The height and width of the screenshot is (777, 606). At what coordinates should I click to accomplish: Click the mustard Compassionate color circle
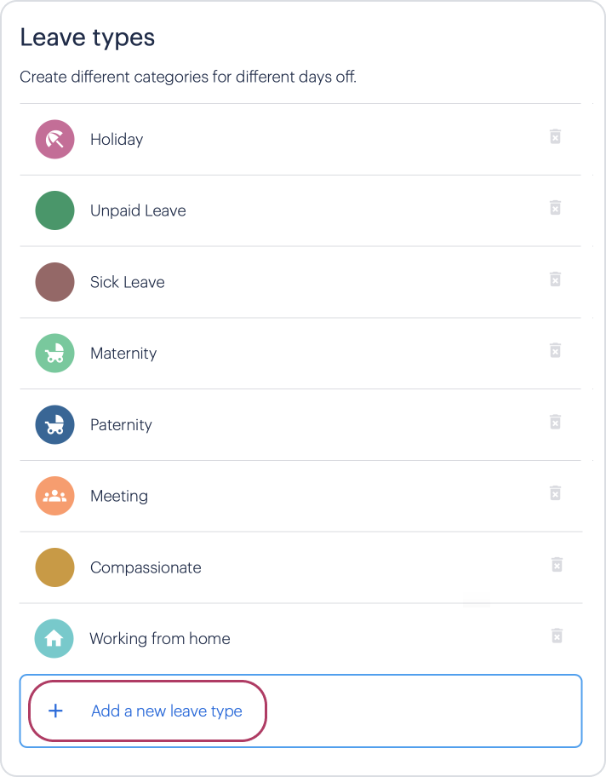click(x=55, y=567)
